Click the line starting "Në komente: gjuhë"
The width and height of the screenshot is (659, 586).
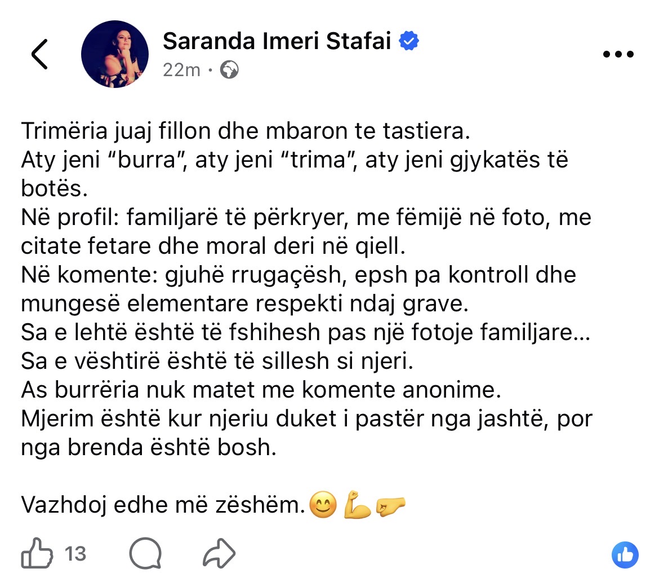299,275
